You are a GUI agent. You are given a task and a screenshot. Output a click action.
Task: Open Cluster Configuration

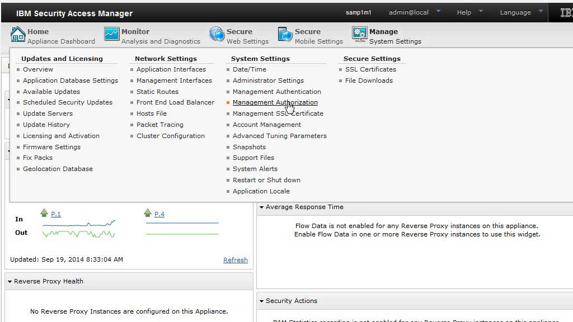coord(170,136)
